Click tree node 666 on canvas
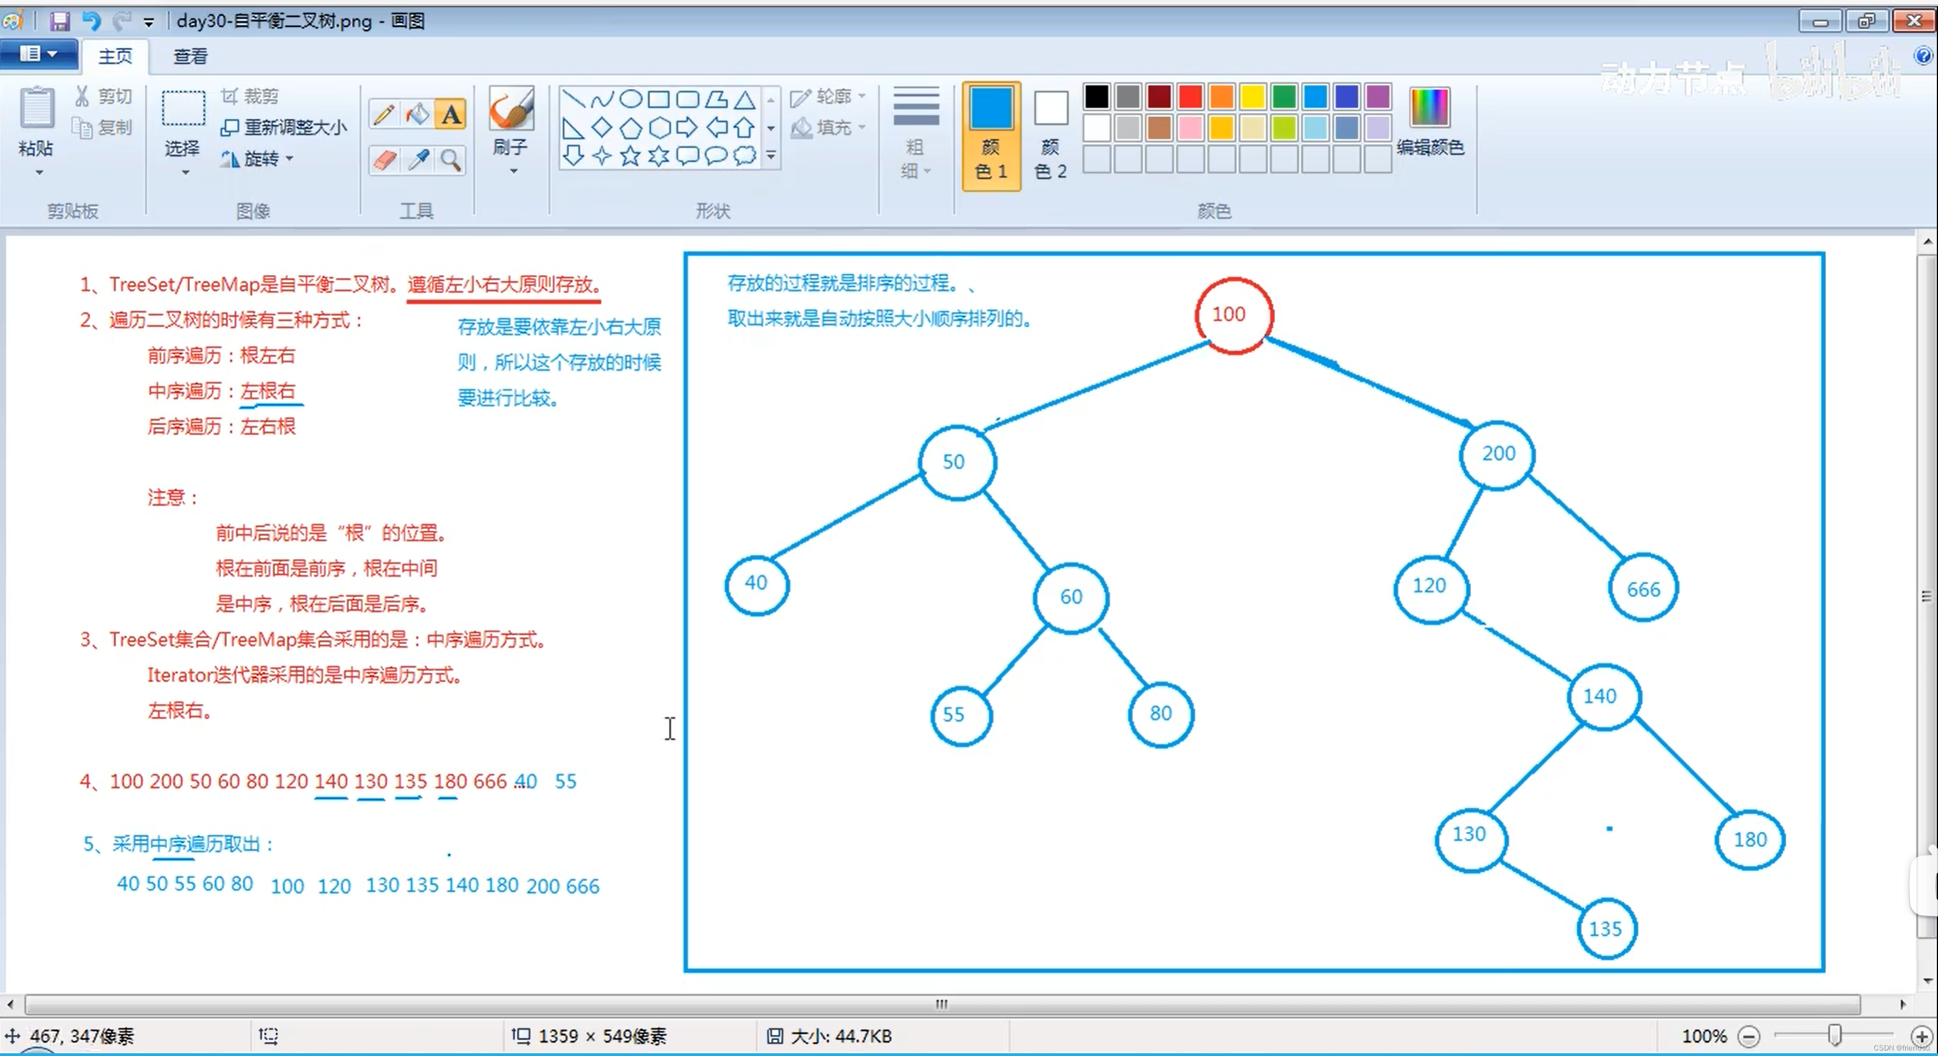 point(1643,588)
